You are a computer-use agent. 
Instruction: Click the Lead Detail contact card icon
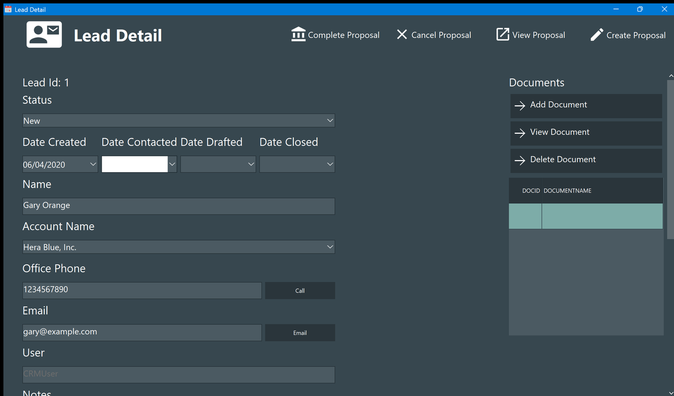pyautogui.click(x=44, y=35)
